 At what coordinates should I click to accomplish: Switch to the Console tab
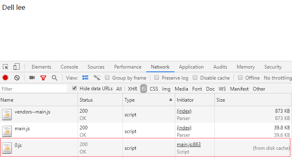click(69, 67)
